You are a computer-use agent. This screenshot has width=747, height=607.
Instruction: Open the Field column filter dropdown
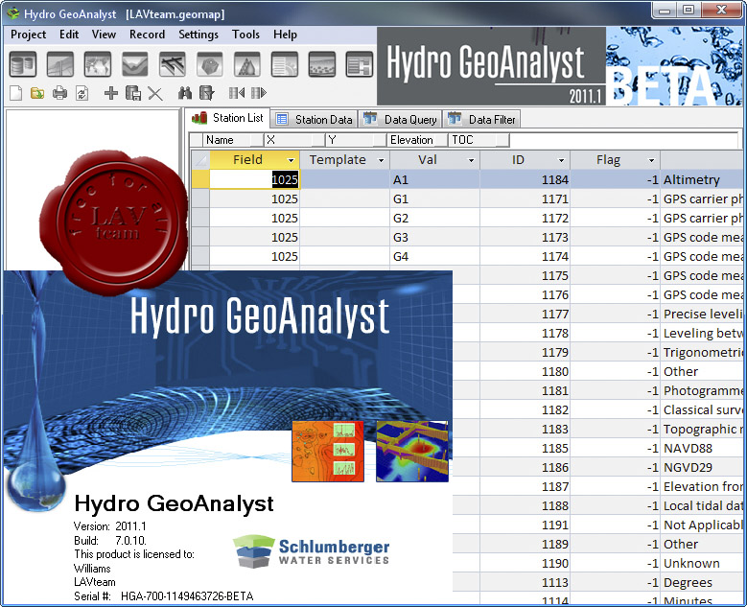[291, 160]
